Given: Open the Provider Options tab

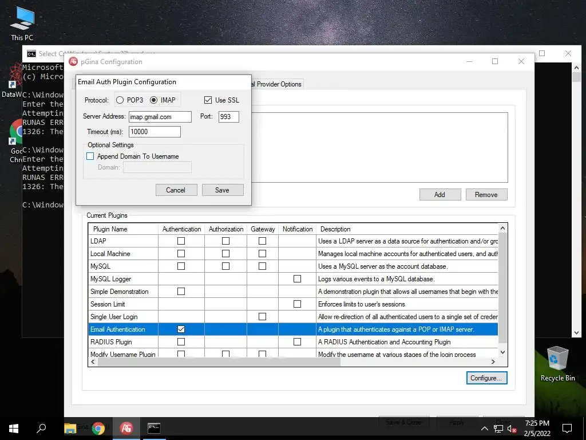Looking at the screenshot, I should tap(276, 84).
